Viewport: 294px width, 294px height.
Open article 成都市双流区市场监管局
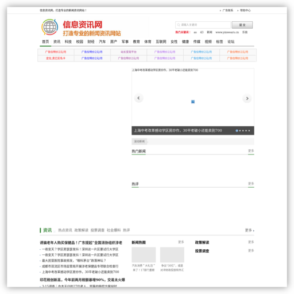[x=80, y=266]
